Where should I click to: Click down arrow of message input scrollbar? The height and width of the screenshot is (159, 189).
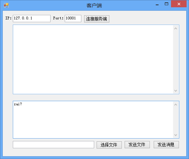coord(176,135)
